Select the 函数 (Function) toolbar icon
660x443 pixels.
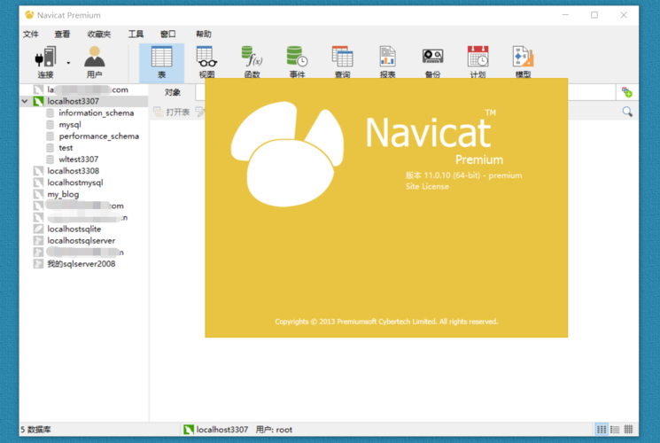coord(252,62)
